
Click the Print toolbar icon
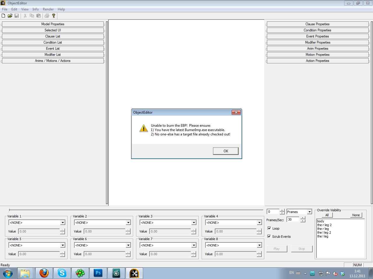pyautogui.click(x=47, y=16)
